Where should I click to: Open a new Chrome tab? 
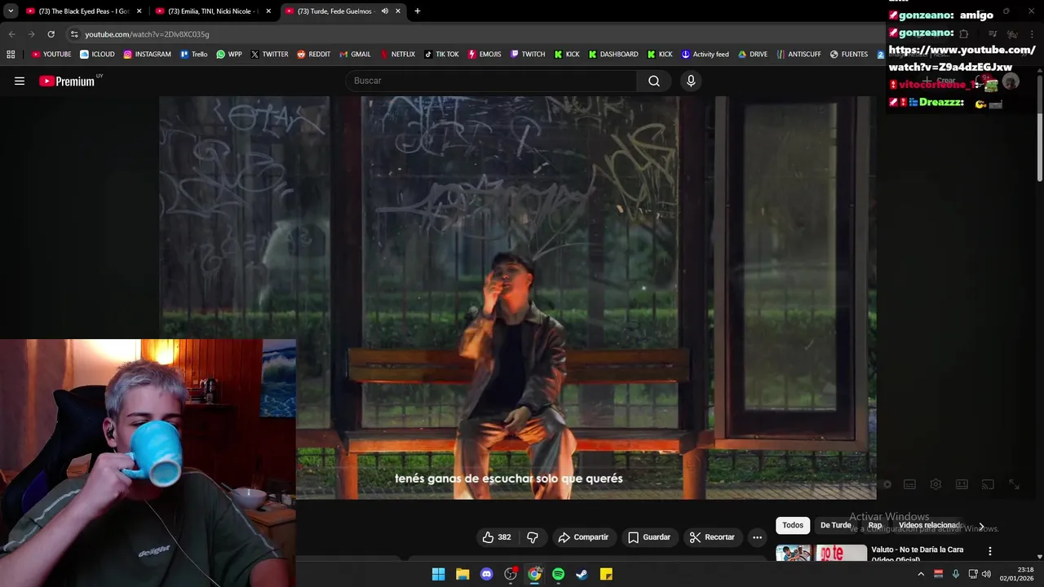click(x=418, y=11)
